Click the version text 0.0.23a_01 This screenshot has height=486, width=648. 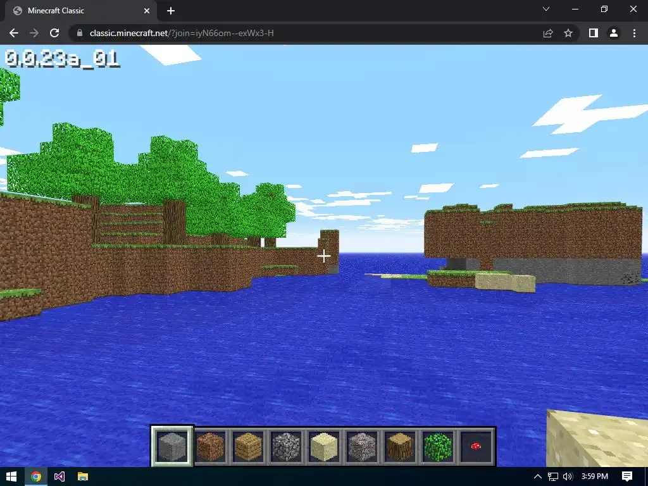[x=62, y=59]
